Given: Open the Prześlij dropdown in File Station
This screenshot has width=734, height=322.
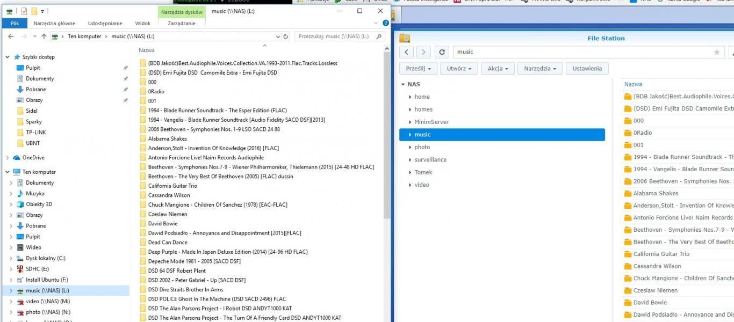Looking at the screenshot, I should pos(419,68).
